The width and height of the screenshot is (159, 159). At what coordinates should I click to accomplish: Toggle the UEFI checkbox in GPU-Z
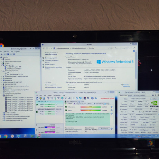pyautogui.click(x=155, y=109)
